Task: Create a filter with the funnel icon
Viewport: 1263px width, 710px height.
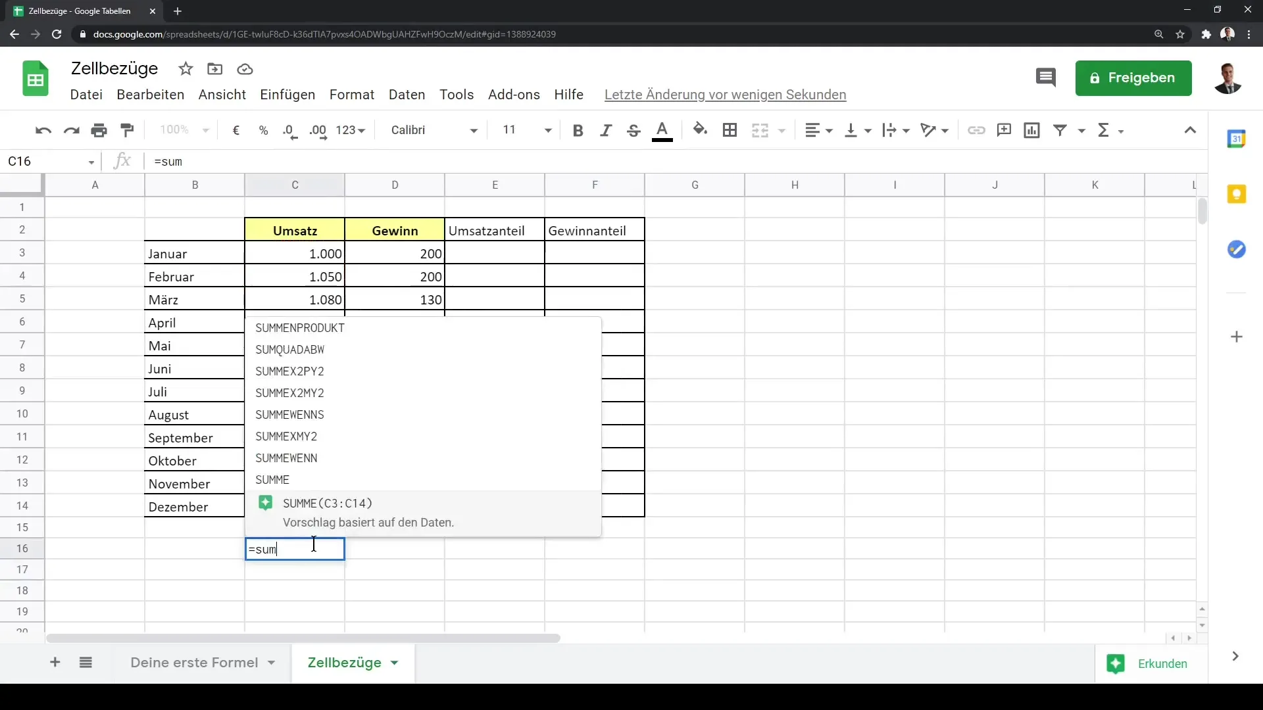Action: [1060, 130]
